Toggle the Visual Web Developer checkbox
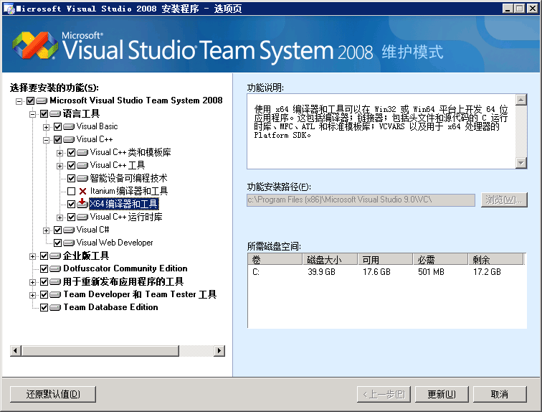This screenshot has height=412, width=542. (58, 243)
